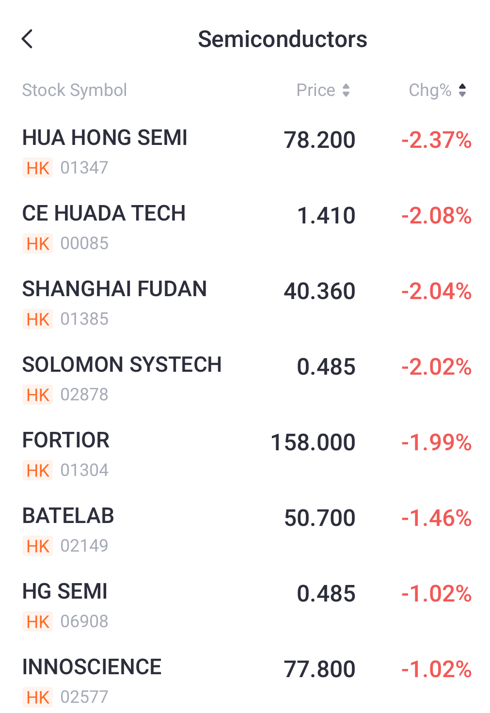This screenshot has height=713, width=490.
Task: Sort by Price arrows icon
Action: pyautogui.click(x=346, y=90)
